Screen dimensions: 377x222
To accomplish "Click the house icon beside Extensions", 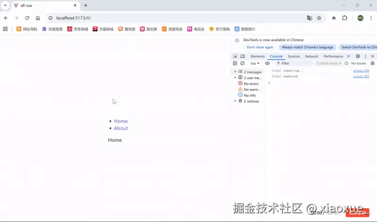I will click(334, 18).
